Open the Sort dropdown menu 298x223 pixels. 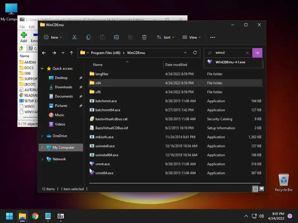pyautogui.click(x=165, y=37)
